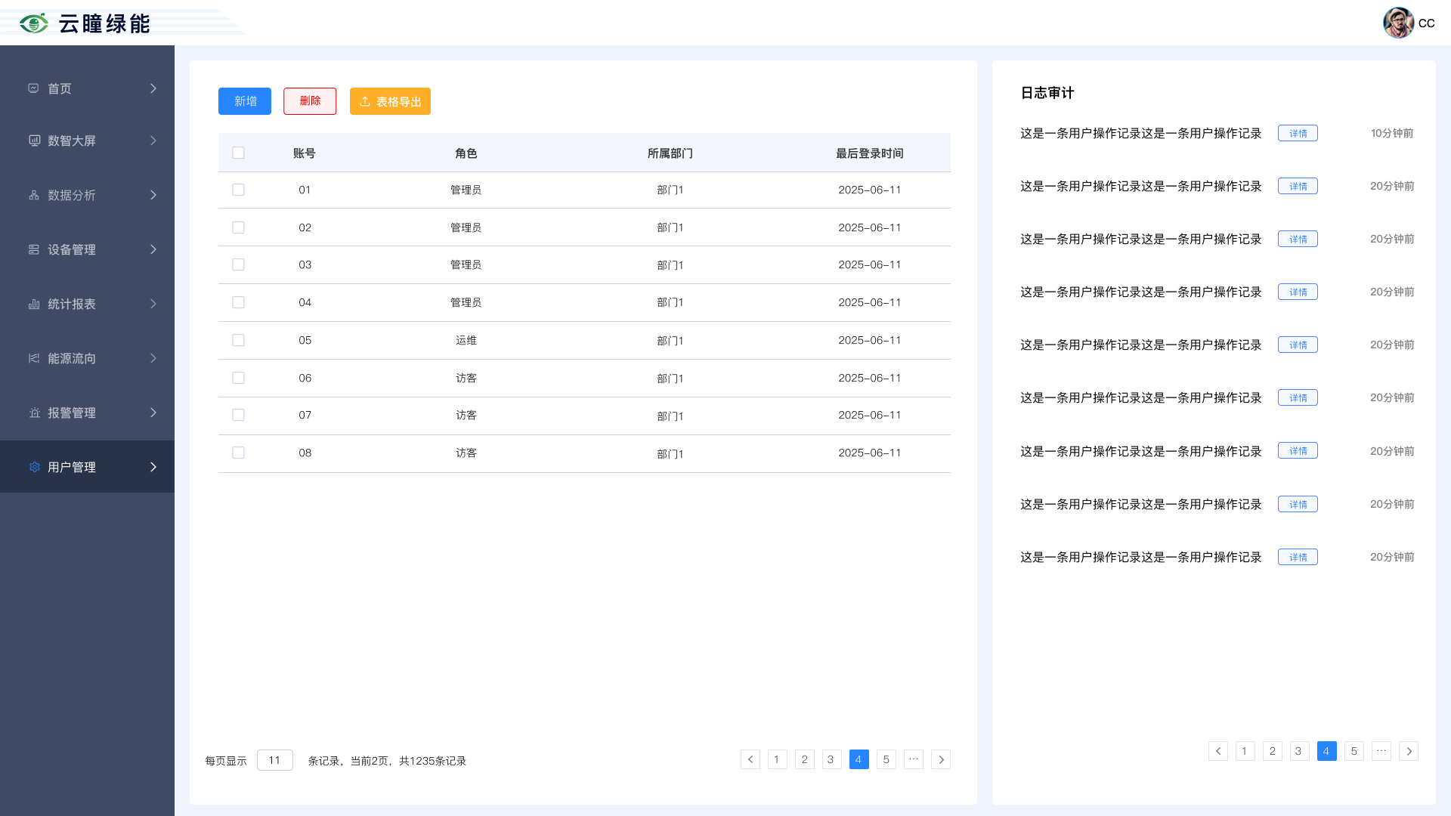Click the 能源流向 sidebar icon

(x=34, y=358)
